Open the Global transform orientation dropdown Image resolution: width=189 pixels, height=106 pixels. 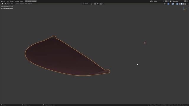(86, 4)
